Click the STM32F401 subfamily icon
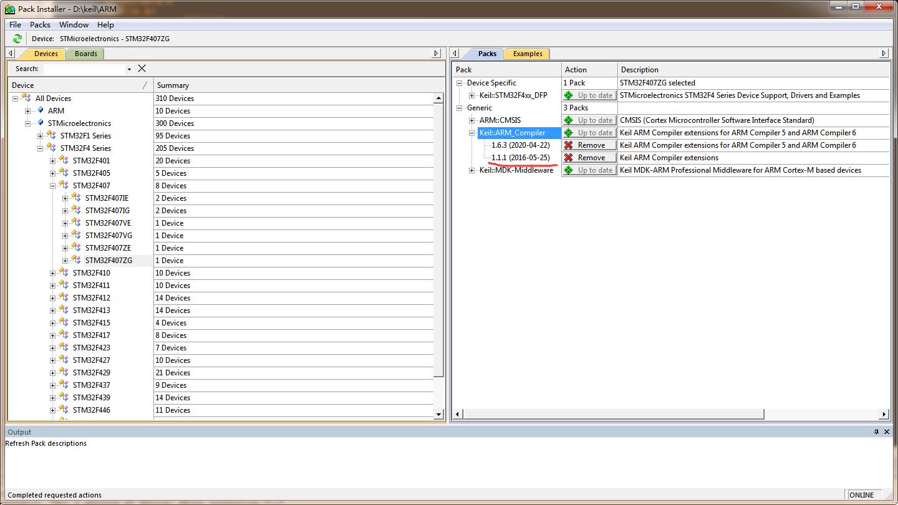This screenshot has width=898, height=505. click(x=64, y=160)
